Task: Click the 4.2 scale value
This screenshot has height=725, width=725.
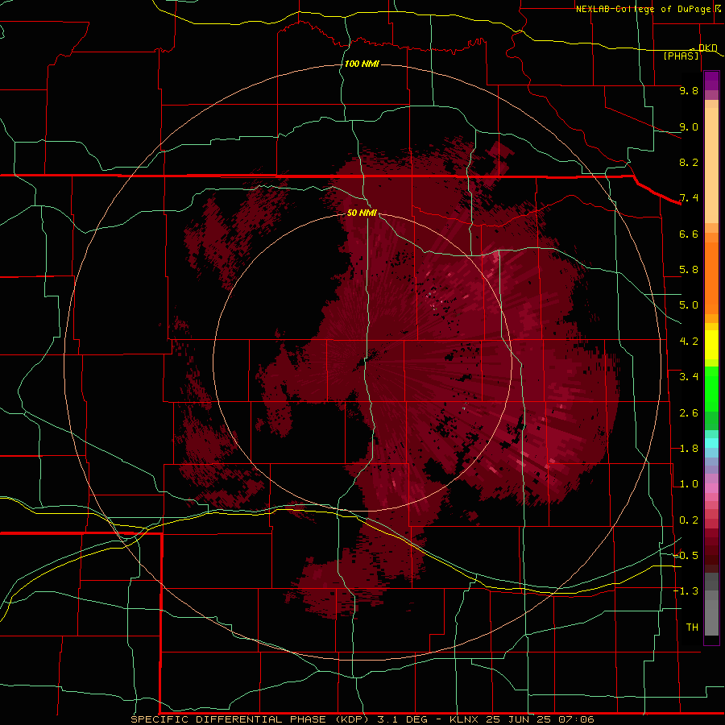Action: pyautogui.click(x=689, y=342)
